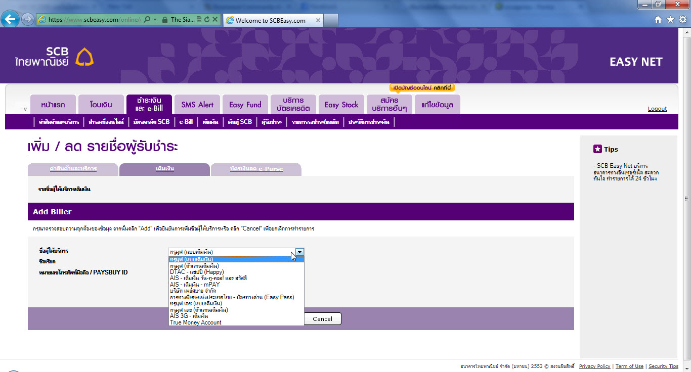Screen dimensions: 691x372
Task: Choose AIS - เติมเงิน วัน-ทู-คอล! และ สวัสดี
Action: coord(236,278)
